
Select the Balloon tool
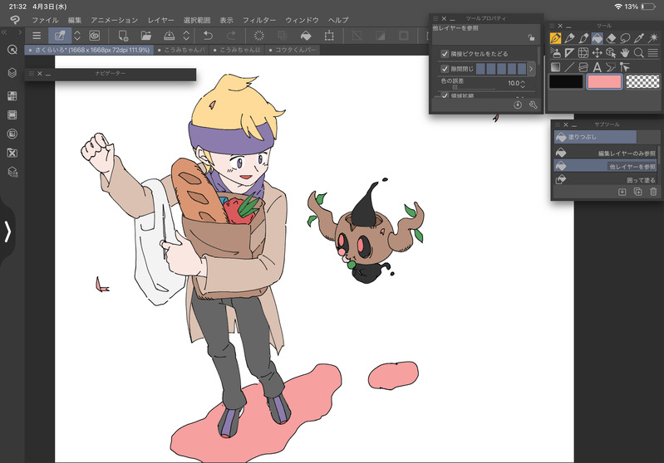(611, 67)
